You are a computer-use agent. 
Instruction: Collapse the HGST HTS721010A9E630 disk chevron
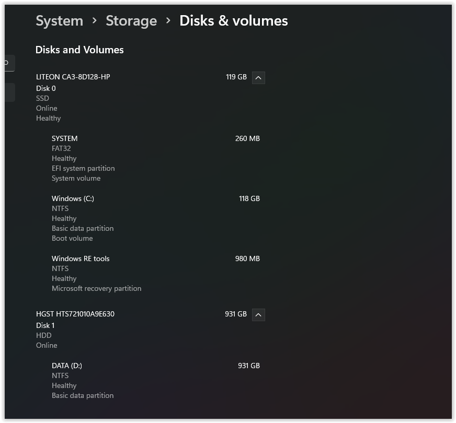click(258, 315)
